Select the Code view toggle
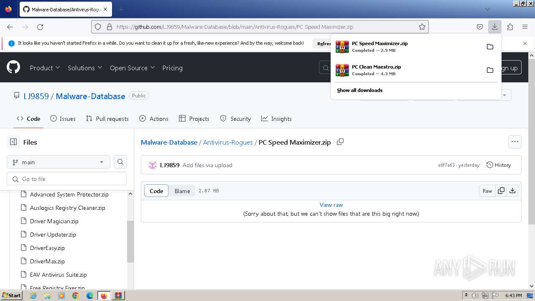 coord(156,191)
